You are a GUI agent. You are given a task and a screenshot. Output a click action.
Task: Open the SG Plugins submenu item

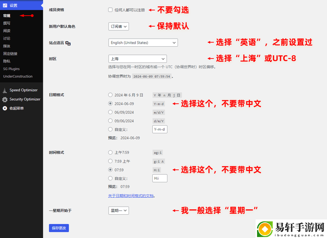tap(11, 69)
